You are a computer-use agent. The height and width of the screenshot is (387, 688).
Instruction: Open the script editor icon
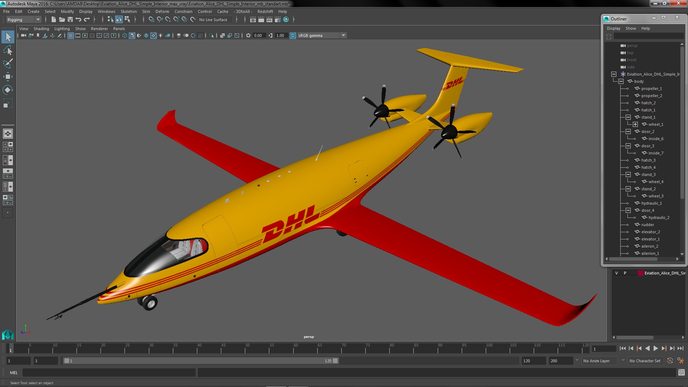(681, 373)
